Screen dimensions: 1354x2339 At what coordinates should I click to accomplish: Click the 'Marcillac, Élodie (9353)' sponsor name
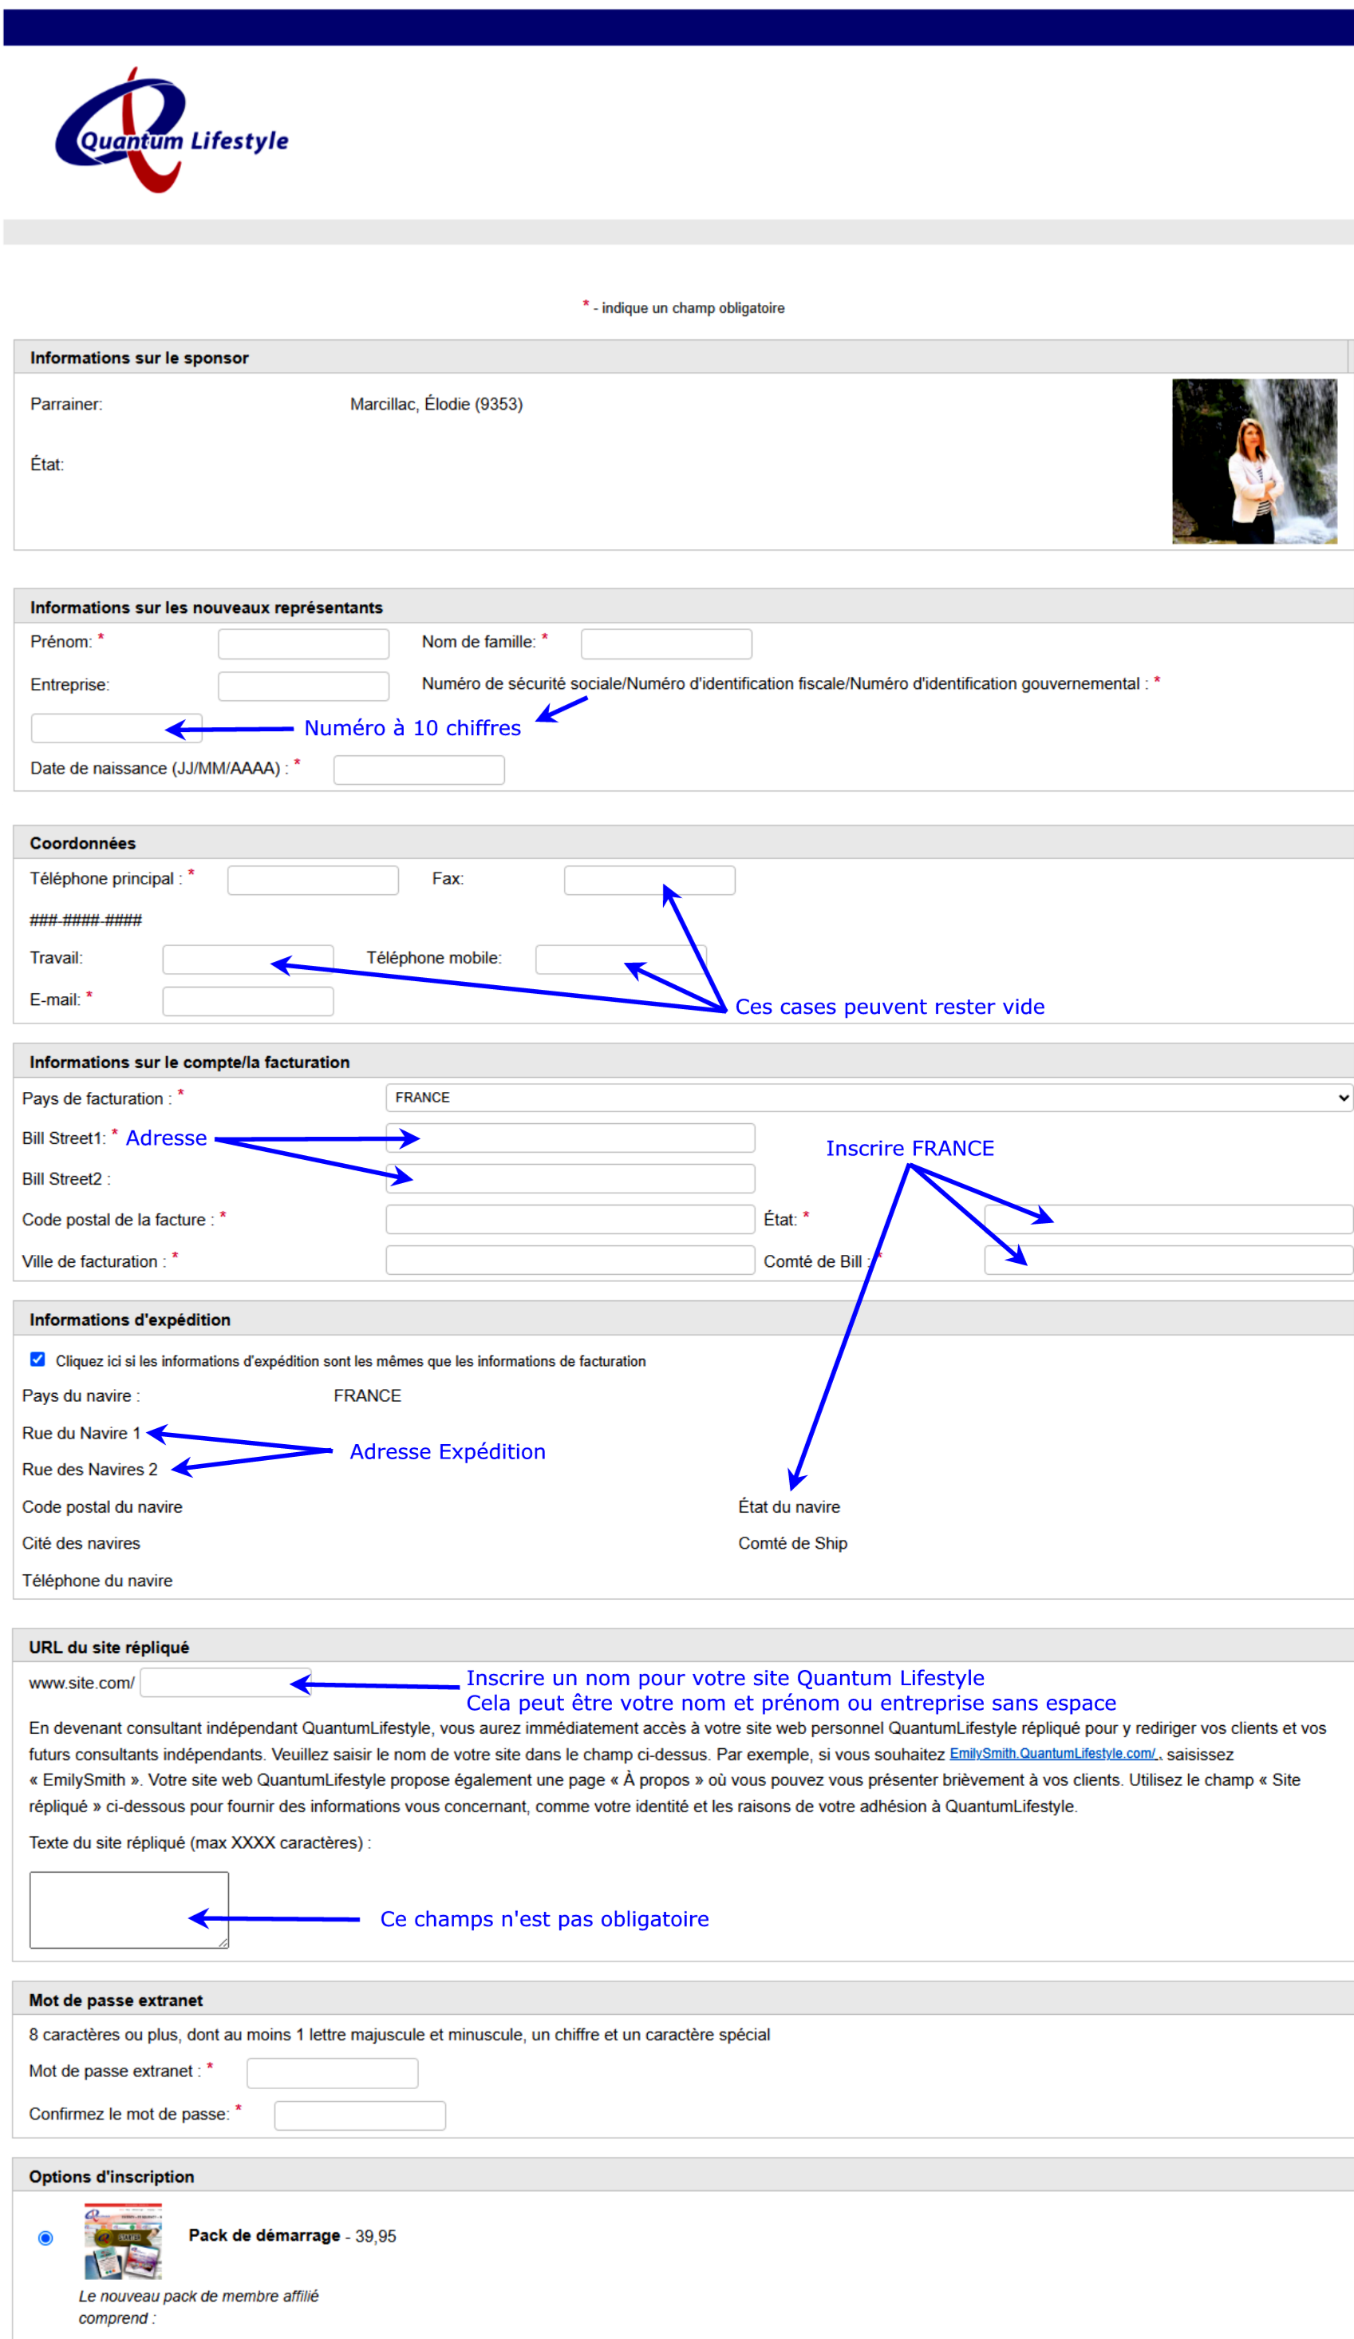click(x=436, y=404)
